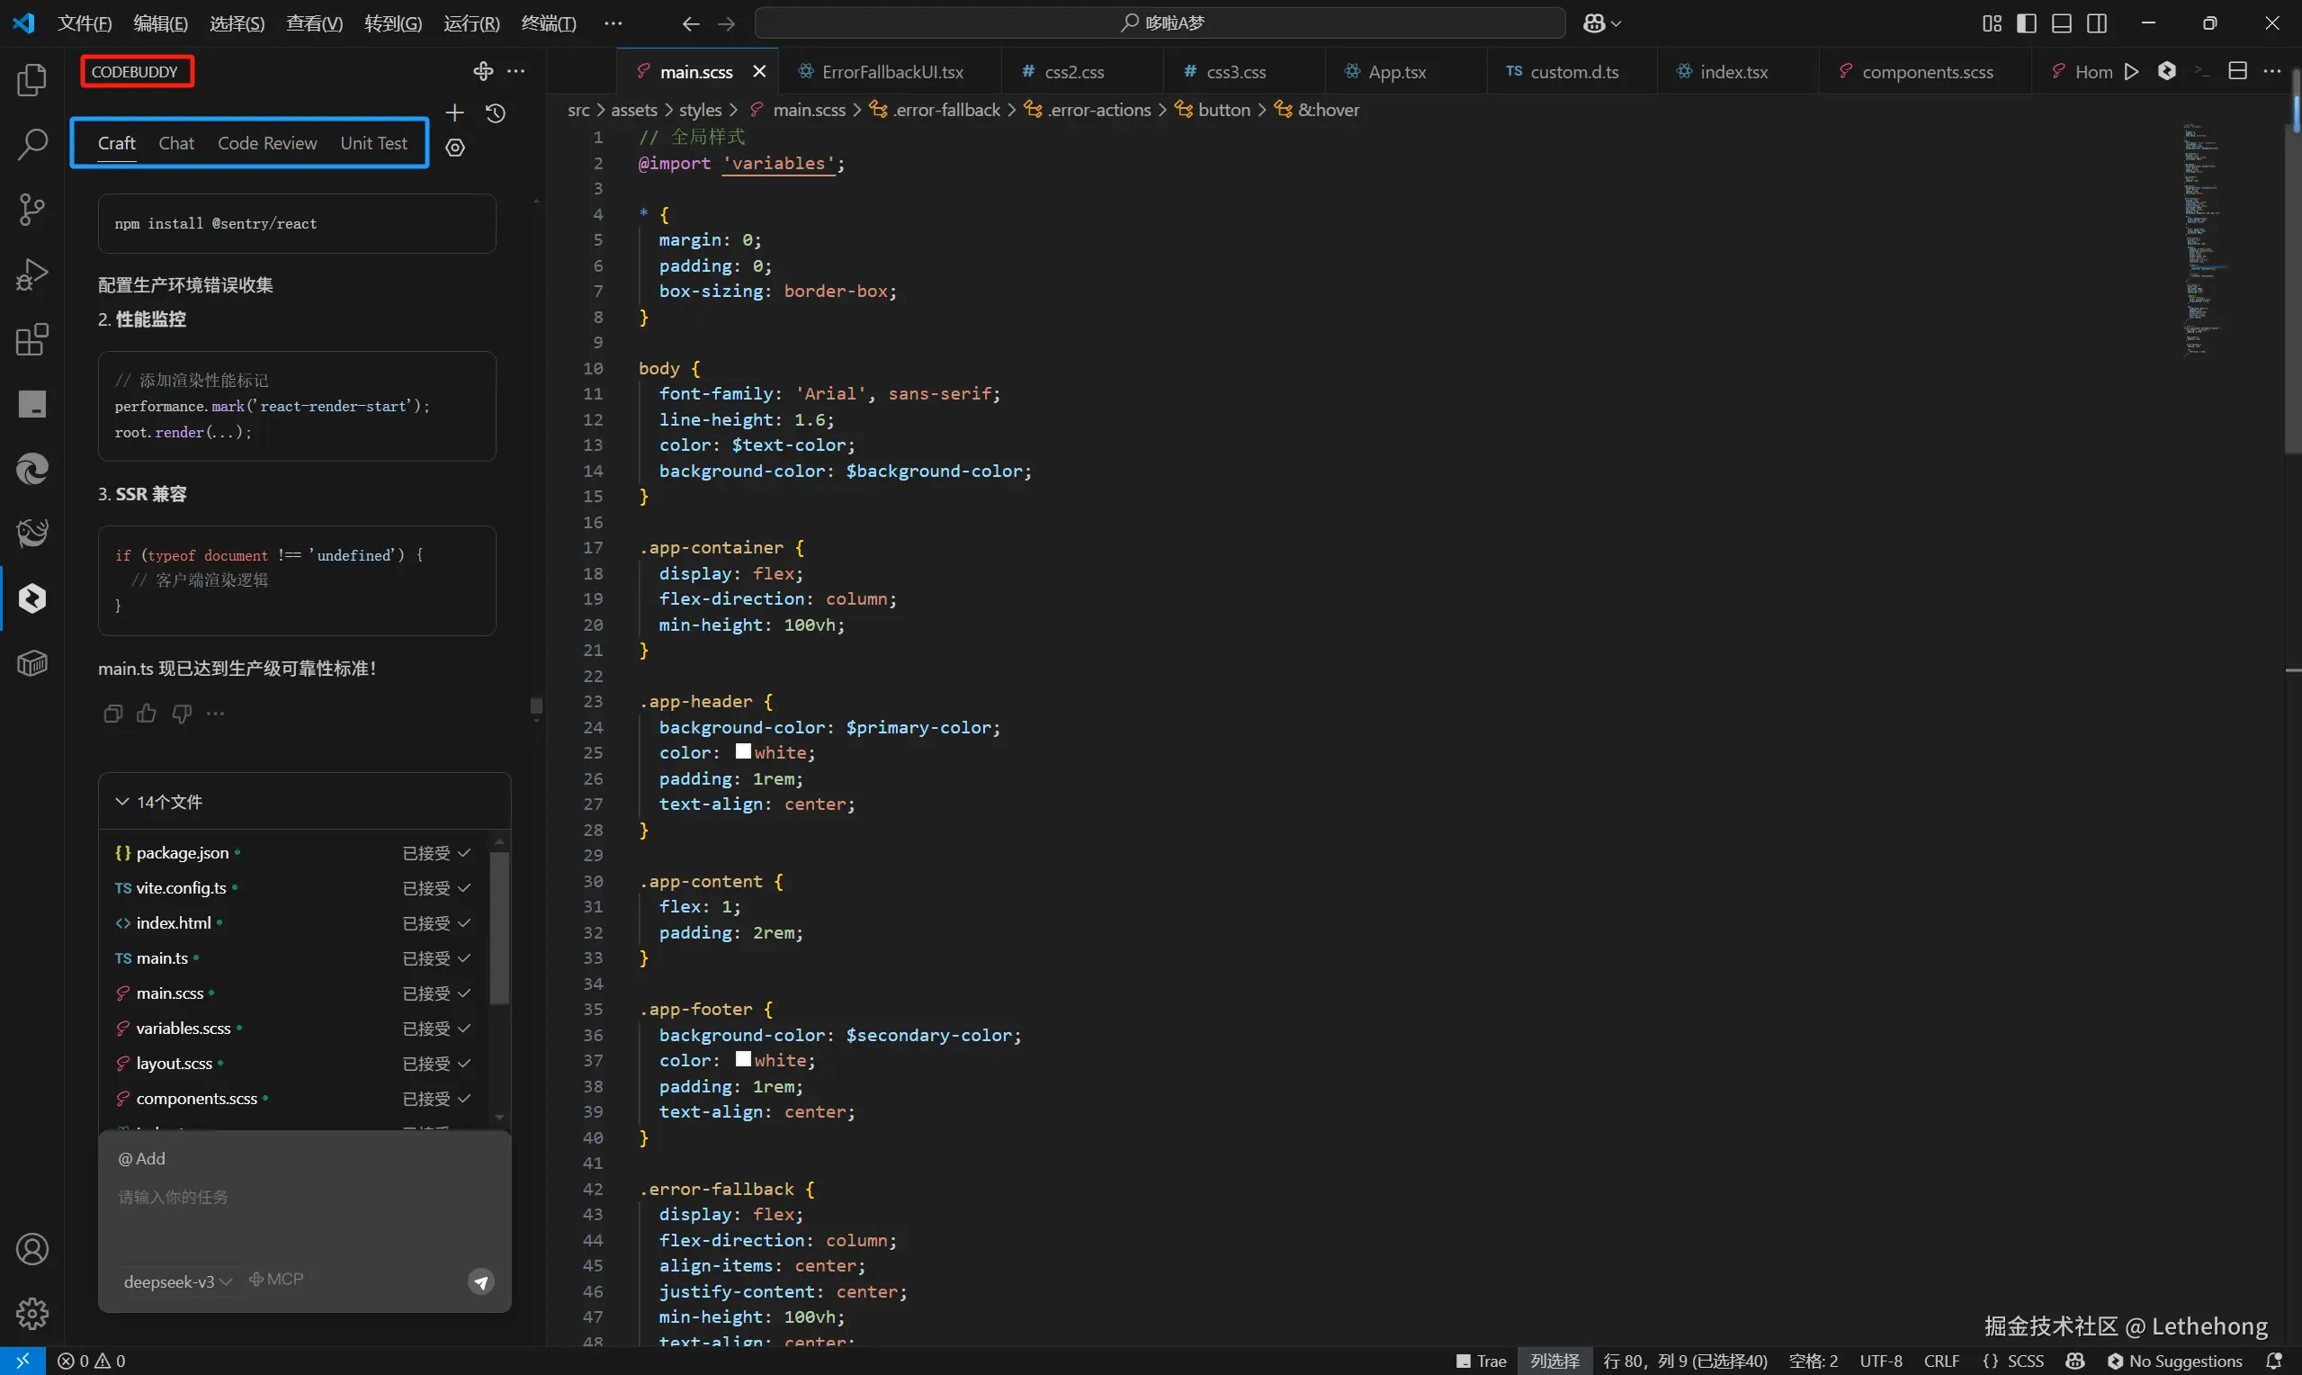Viewport: 2302px width, 1375px height.
Task: Open CodeBuddy settings hexagon icon
Action: click(x=454, y=148)
